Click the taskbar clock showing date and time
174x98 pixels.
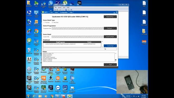[x=143, y=96]
